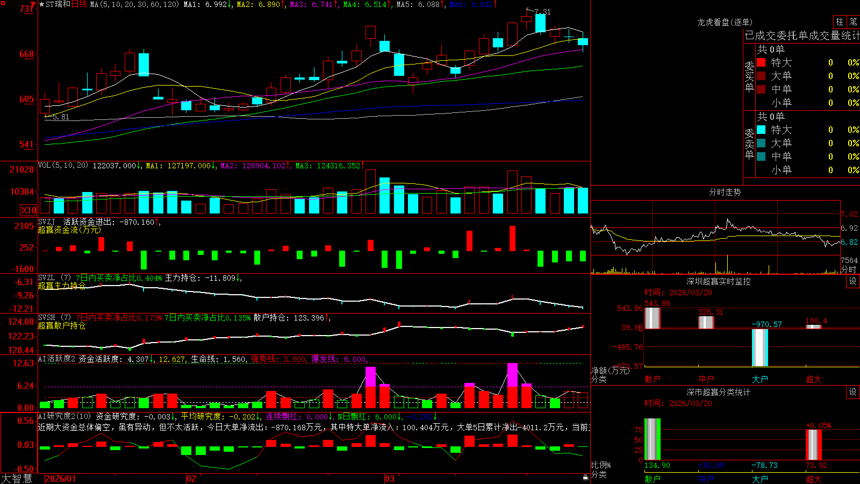Click the AI活跃度2 indicator name
The image size is (860, 484).
(57, 359)
